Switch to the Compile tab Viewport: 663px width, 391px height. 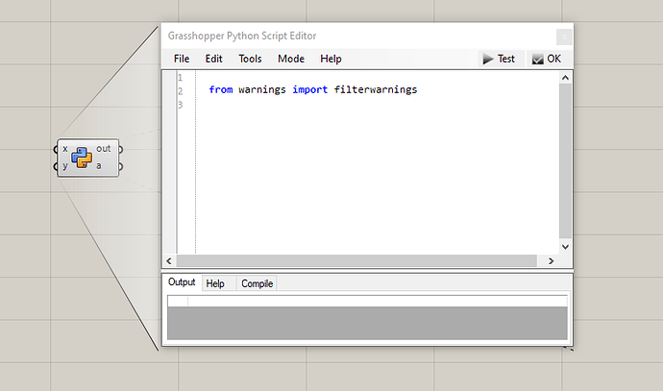point(257,283)
